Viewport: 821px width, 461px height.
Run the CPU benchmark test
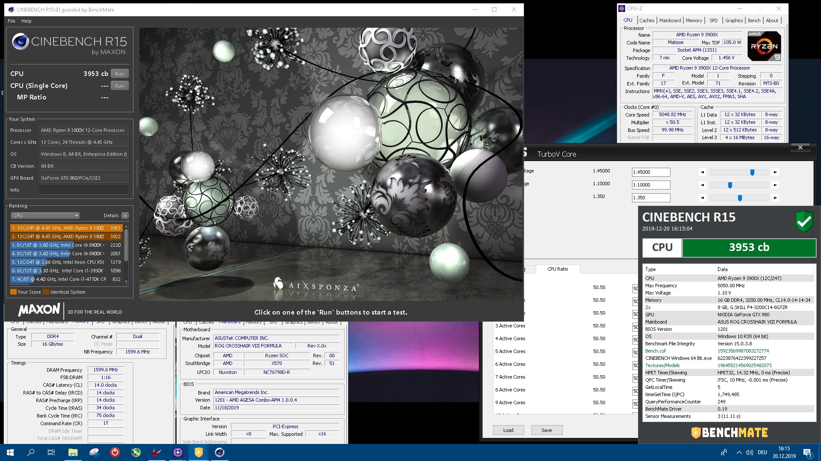click(x=120, y=74)
